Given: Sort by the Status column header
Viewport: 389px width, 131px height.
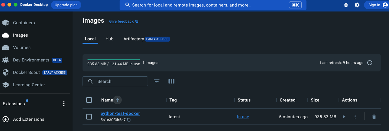Looking at the screenshot, I should 244,100.
